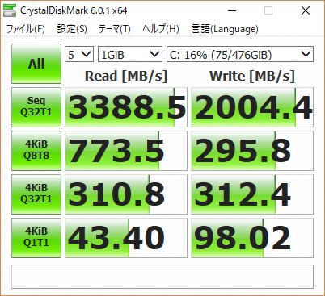Click the CrystalDiskMark app icon in title bar
This screenshot has height=296, width=325.
tap(10, 10)
